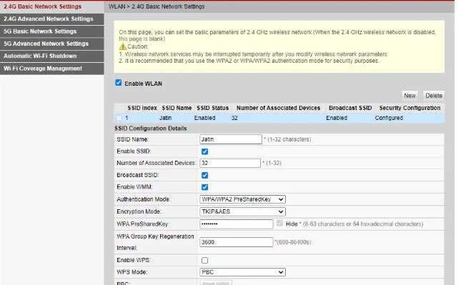Focus the WPA Group Key Regeneration Interval field
The width and height of the screenshot is (471, 285).
point(237,242)
